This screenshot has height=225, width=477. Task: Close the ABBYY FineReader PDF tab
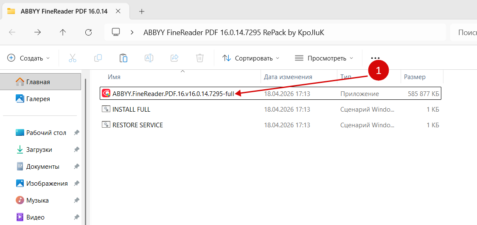point(119,11)
